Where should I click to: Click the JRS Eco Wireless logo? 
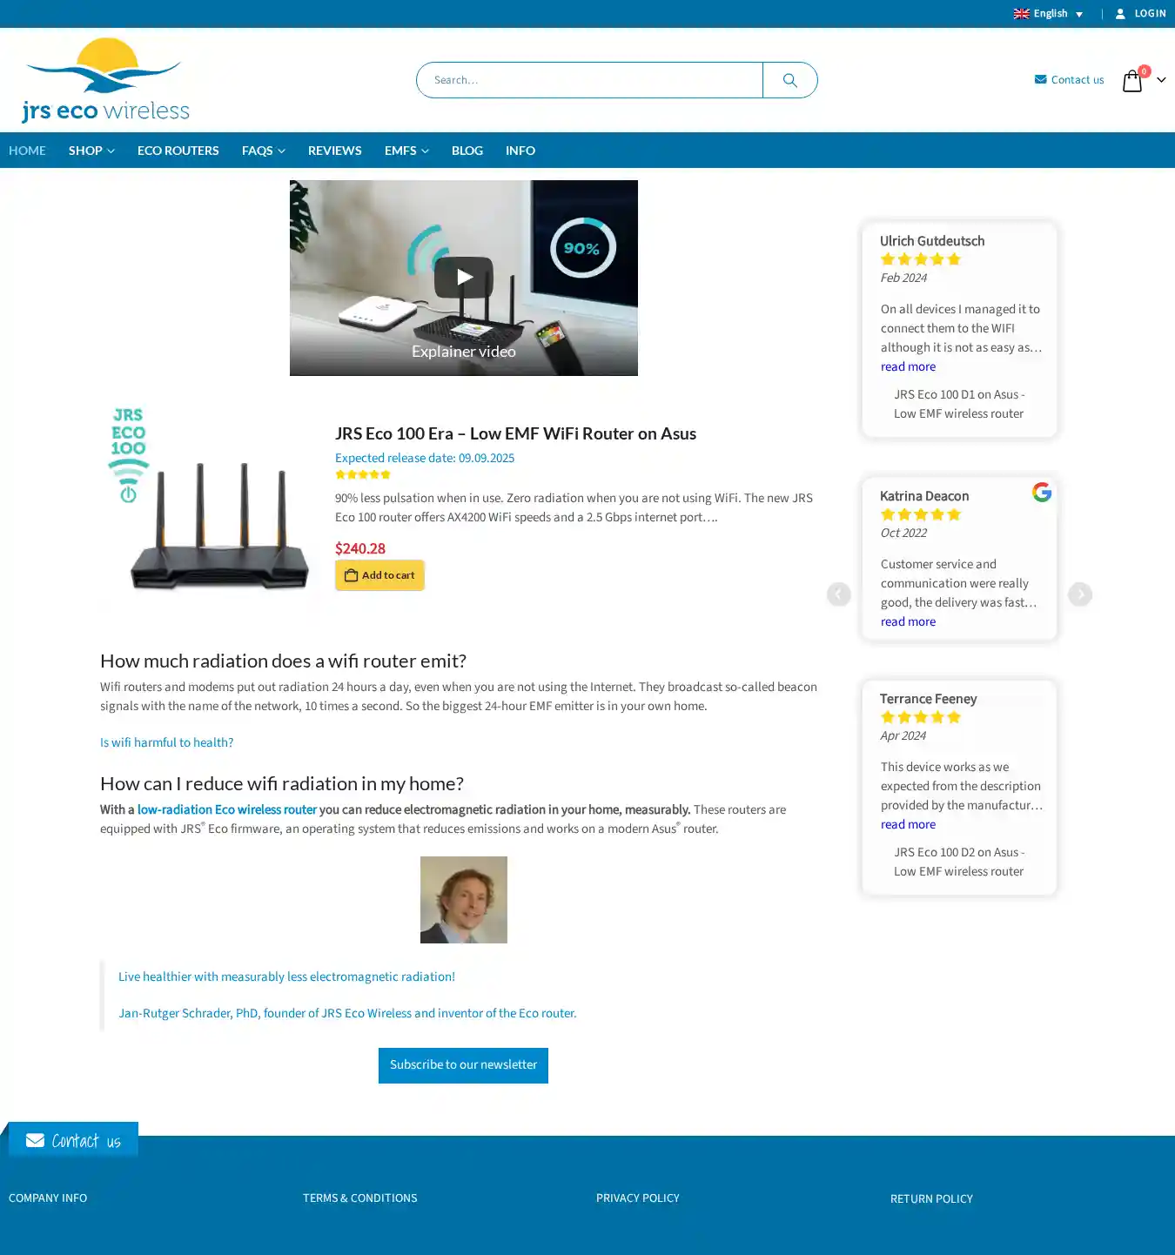coord(105,80)
